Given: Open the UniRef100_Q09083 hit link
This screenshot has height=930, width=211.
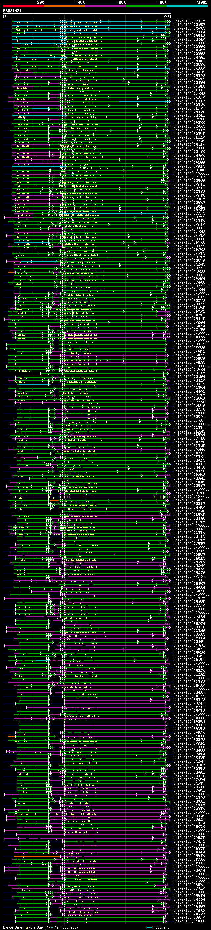Looking at the screenshot, I should [189, 28].
